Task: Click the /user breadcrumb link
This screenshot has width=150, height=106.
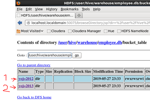Action: (63, 43)
